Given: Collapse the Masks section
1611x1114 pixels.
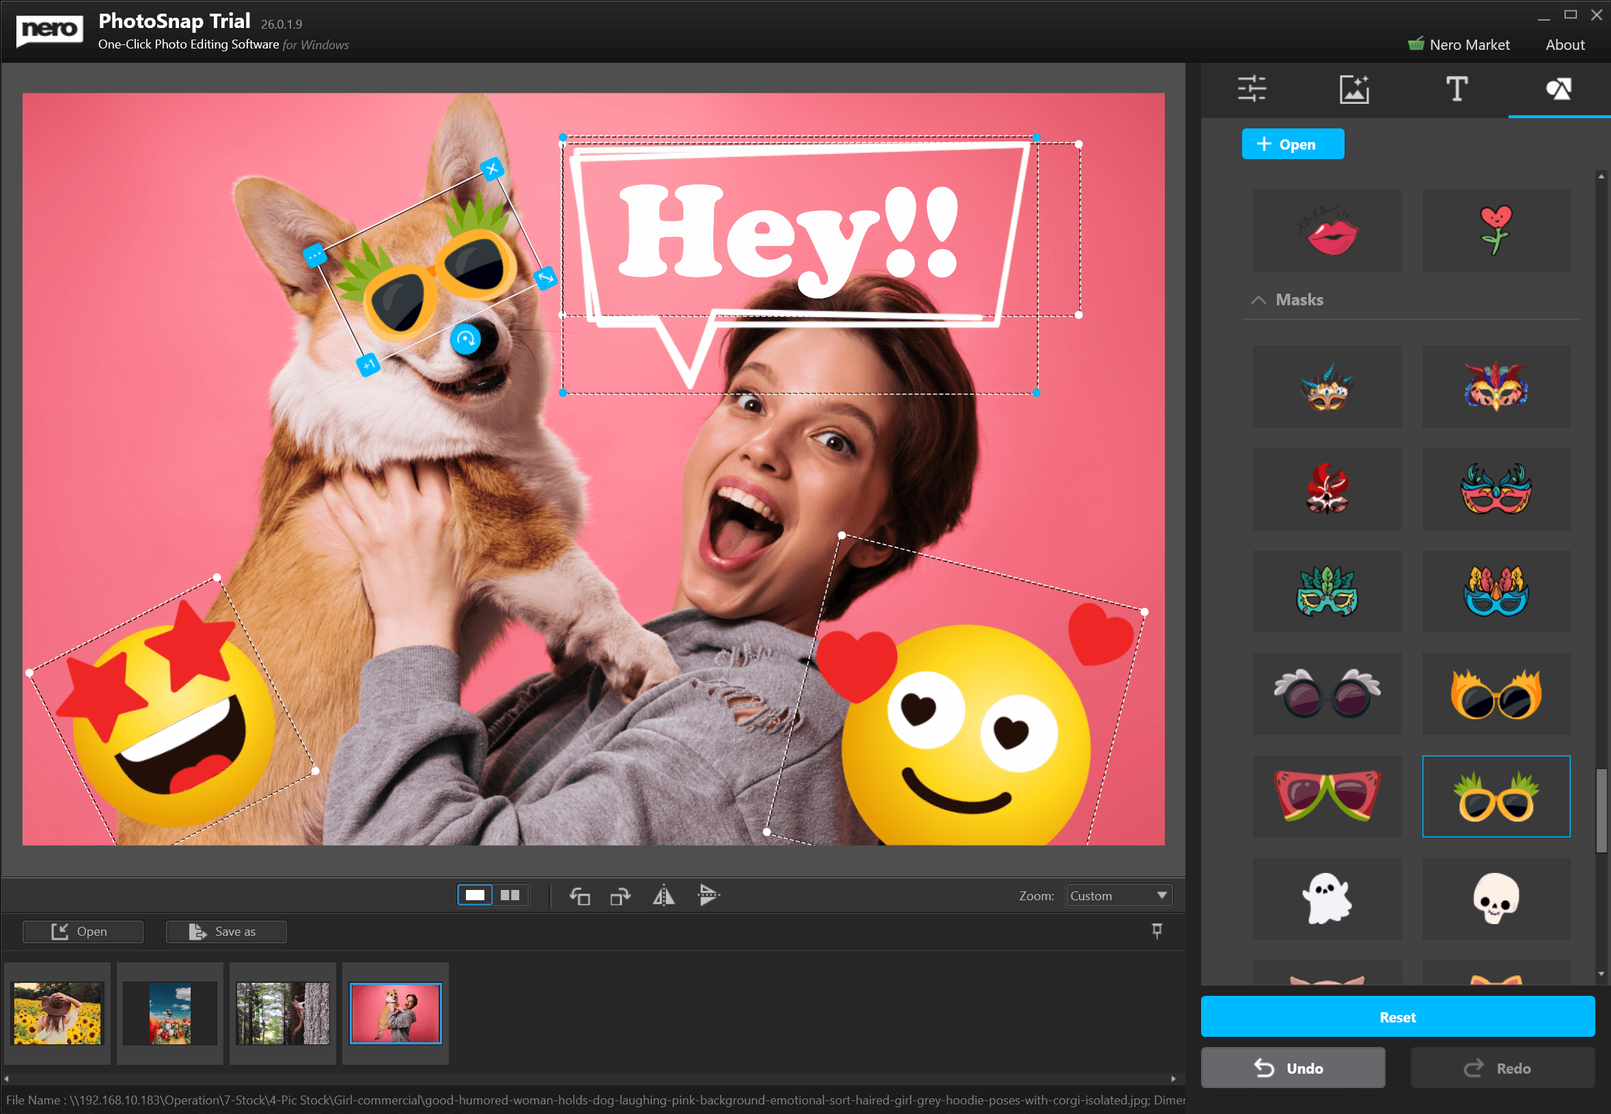Looking at the screenshot, I should click(1258, 300).
